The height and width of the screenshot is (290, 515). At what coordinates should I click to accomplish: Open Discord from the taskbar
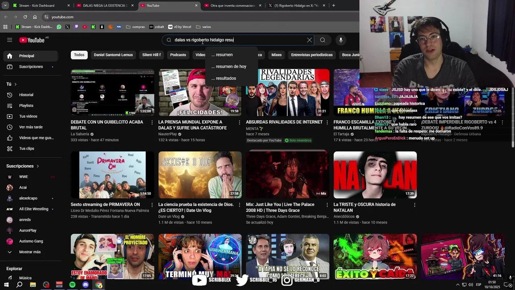click(86, 285)
